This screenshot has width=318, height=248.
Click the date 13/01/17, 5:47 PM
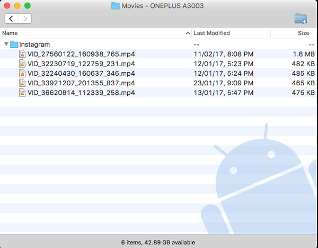(224, 93)
